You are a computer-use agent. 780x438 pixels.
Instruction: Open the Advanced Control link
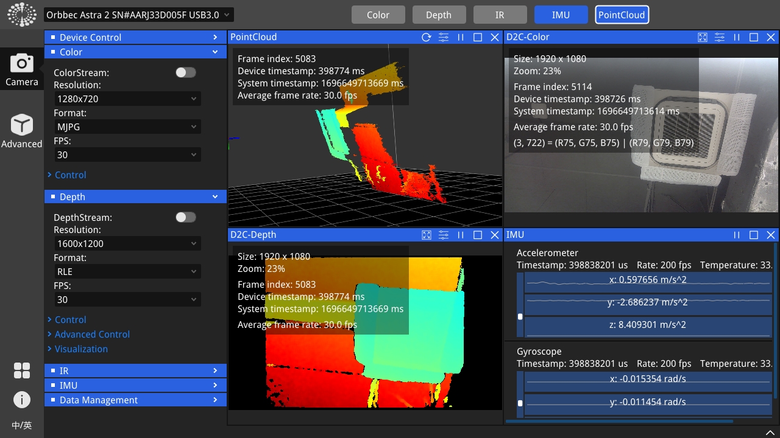[x=92, y=334]
